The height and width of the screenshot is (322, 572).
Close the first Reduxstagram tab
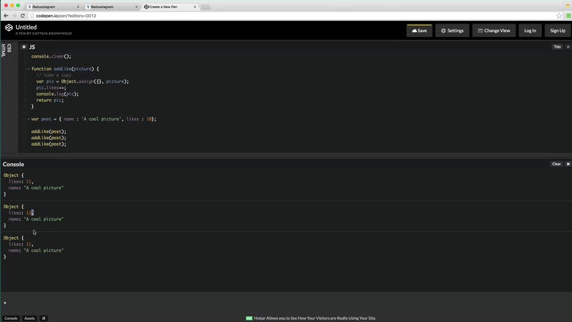(x=78, y=7)
